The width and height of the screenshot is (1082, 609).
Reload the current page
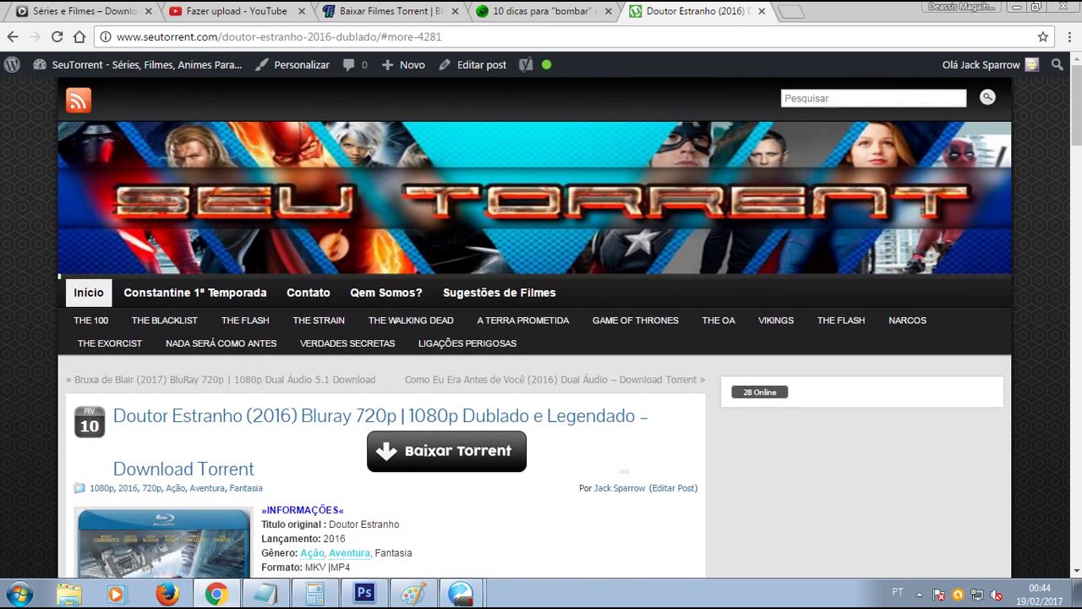pos(57,37)
